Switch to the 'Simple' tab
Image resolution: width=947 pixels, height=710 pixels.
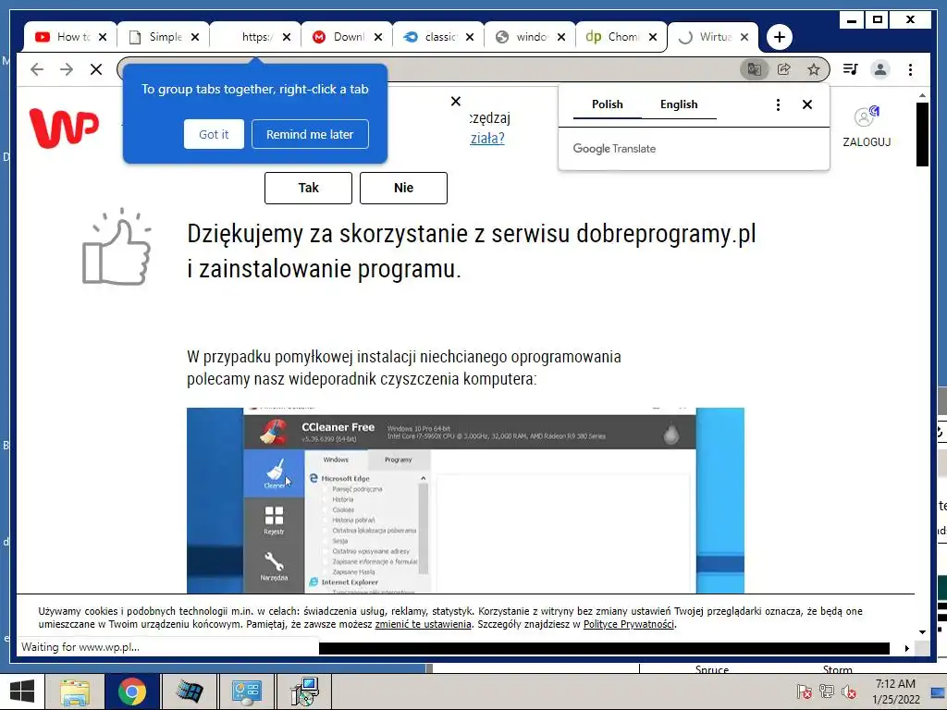pos(156,37)
